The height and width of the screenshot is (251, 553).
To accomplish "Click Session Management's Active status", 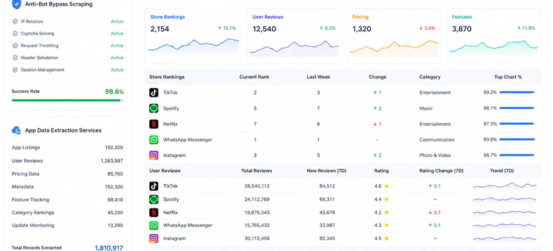I will (x=117, y=70).
